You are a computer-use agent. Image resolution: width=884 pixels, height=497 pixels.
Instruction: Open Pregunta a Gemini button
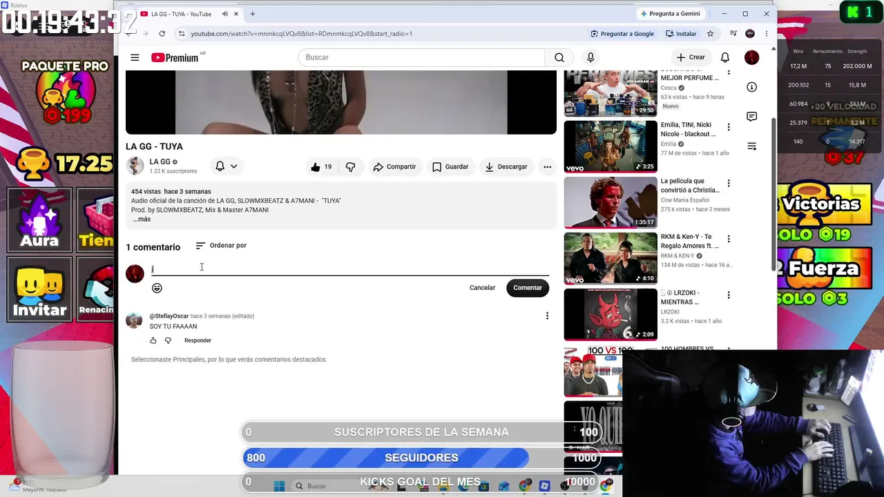670,14
